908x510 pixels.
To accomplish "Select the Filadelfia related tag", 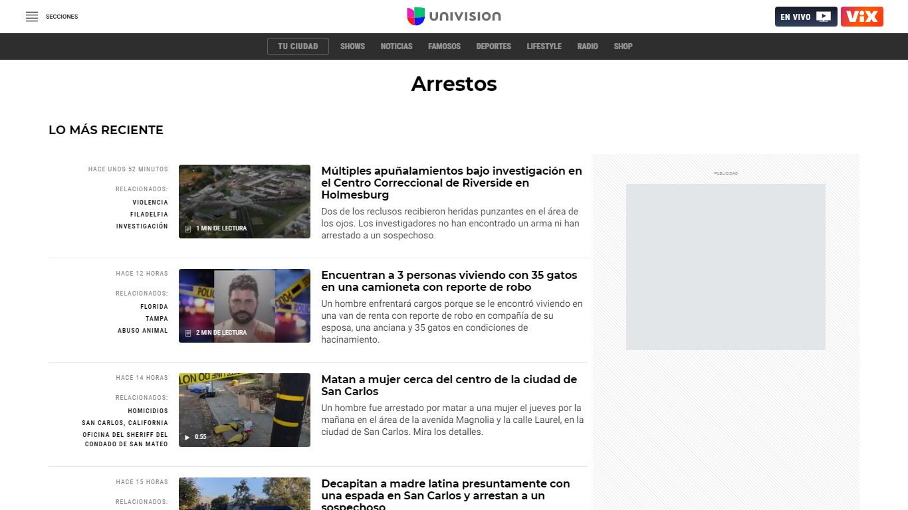I will (x=149, y=214).
